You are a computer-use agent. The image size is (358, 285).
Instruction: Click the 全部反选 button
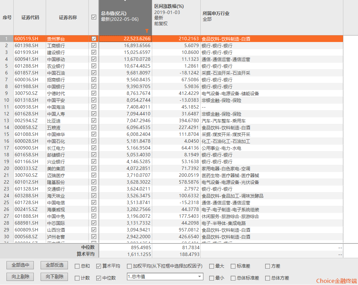[x=54, y=265]
